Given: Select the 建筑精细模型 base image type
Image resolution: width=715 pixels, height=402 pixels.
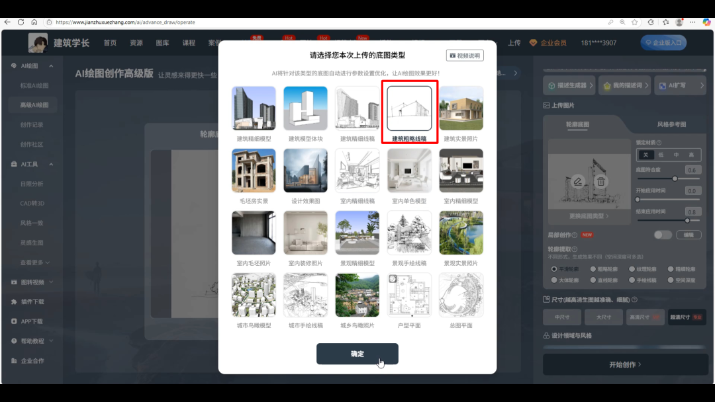Looking at the screenshot, I should coord(254,108).
